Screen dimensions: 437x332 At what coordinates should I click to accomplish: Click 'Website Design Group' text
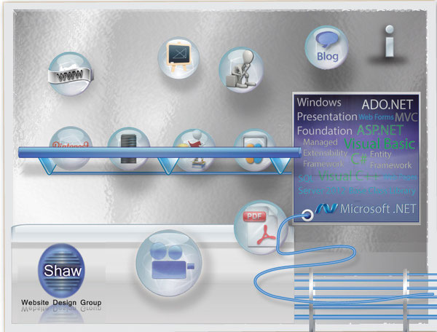coord(61,302)
